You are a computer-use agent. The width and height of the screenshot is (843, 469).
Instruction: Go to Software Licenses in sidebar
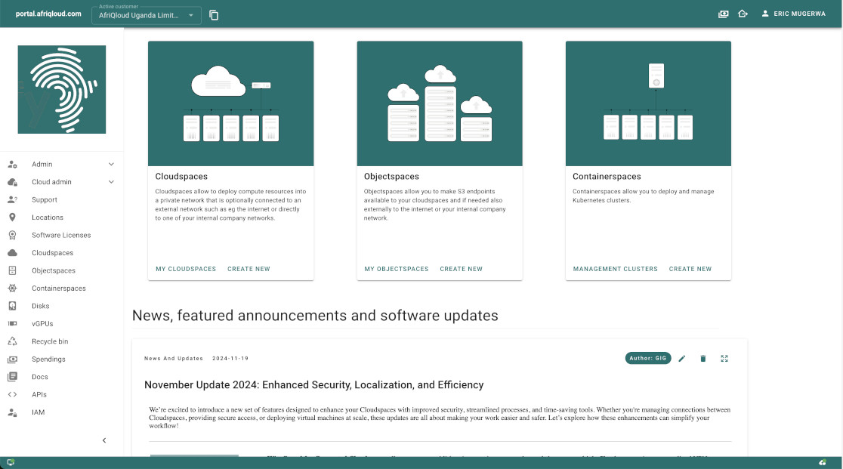(x=61, y=235)
